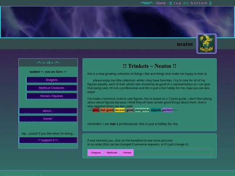Switch to the - Dragons tab
The width and height of the screenshot is (235, 176).
[95, 153]
